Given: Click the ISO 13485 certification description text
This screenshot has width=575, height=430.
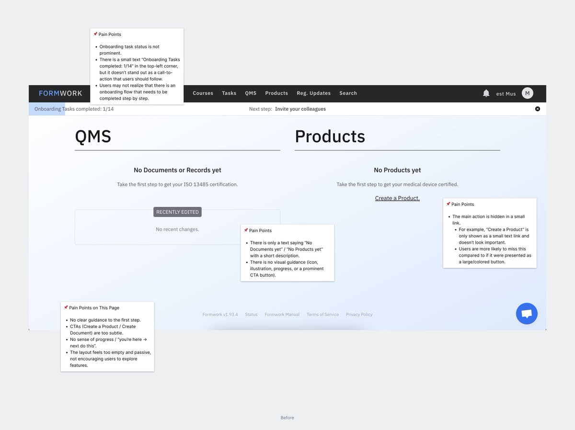Looking at the screenshot, I should [177, 184].
